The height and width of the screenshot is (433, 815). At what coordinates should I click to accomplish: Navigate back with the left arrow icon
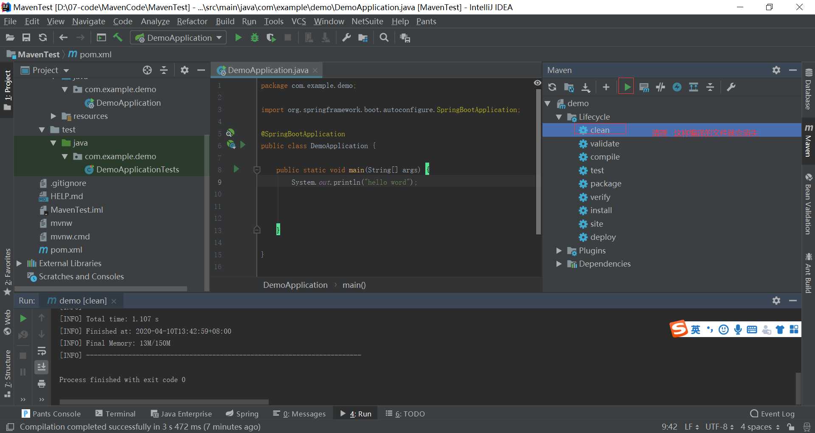pos(64,38)
